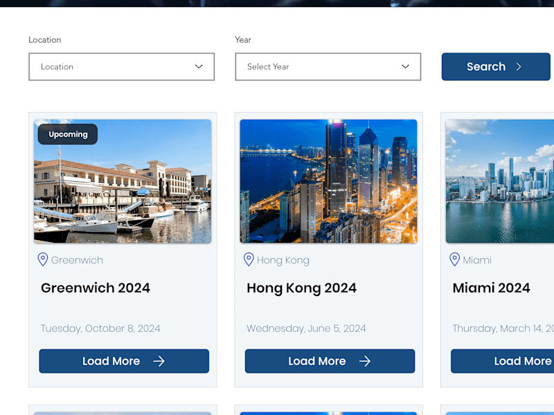554x415 pixels.
Task: Click the Greenwich location label
Action: 77,260
